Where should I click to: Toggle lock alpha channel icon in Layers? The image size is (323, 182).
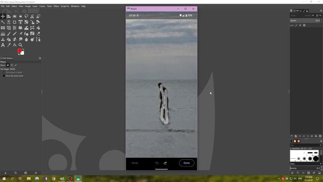pos(304,25)
